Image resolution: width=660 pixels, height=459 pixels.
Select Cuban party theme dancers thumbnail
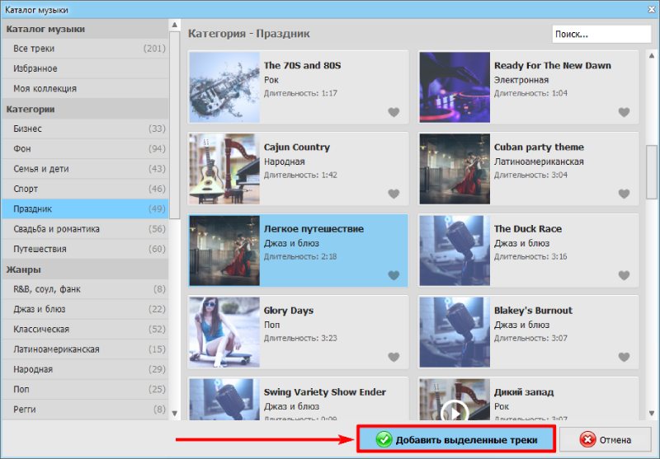tap(455, 169)
